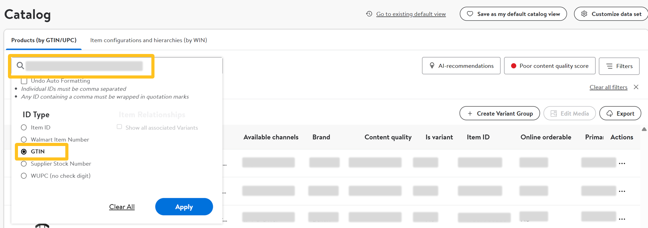Image resolution: width=648 pixels, height=228 pixels.
Task: Switch to Item configurations and hierarchies tab
Action: click(149, 40)
